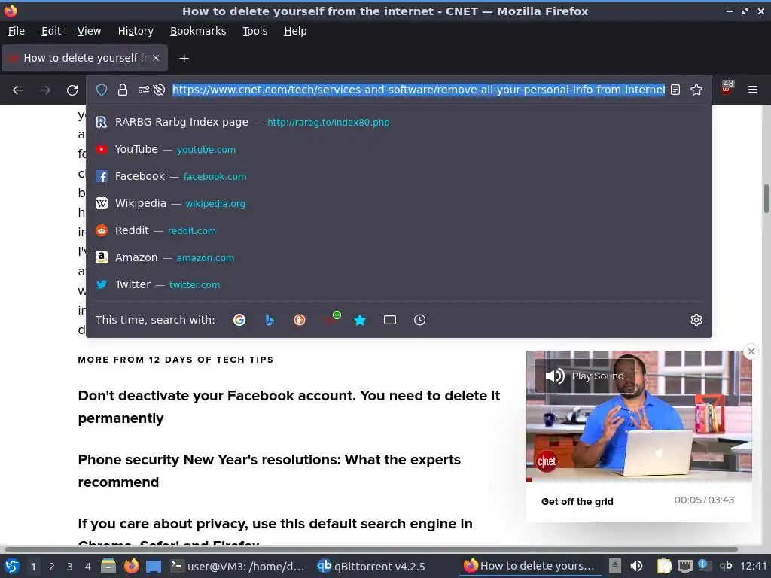This screenshot has height=578, width=771.
Task: Select the 'How to delete yourself' tab
Action: point(84,58)
